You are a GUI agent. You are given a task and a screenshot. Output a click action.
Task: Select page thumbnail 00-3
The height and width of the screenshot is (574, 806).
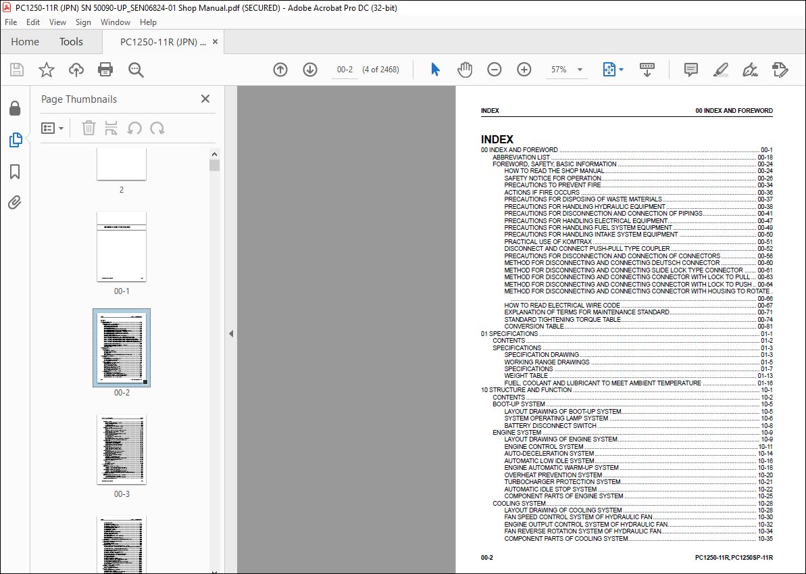coord(122,449)
